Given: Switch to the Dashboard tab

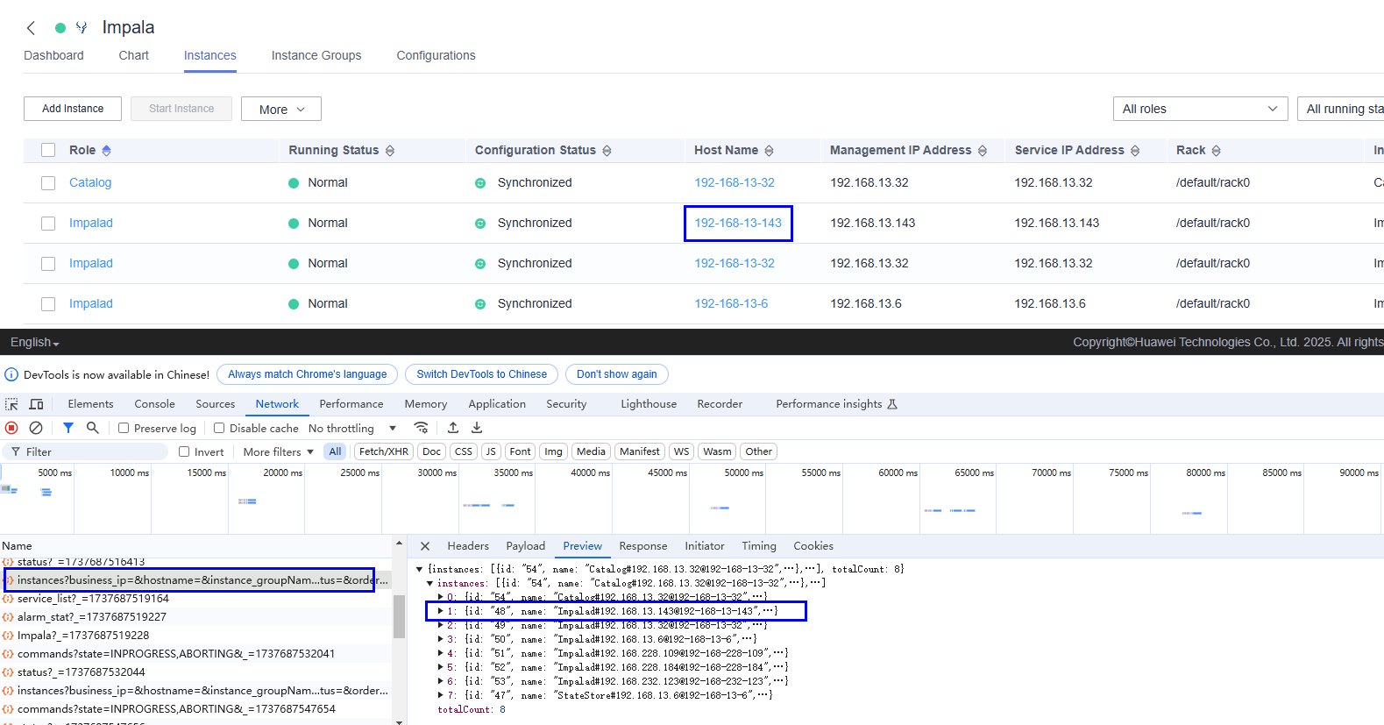Looking at the screenshot, I should [53, 55].
